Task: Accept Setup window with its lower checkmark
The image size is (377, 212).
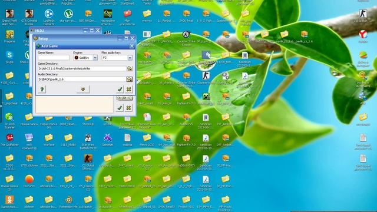Action: (120, 108)
